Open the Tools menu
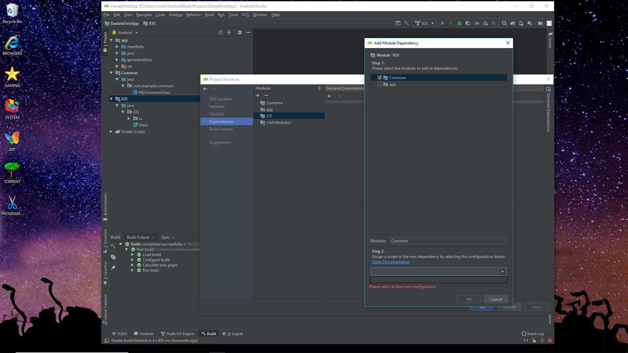The height and width of the screenshot is (353, 628). click(x=233, y=15)
